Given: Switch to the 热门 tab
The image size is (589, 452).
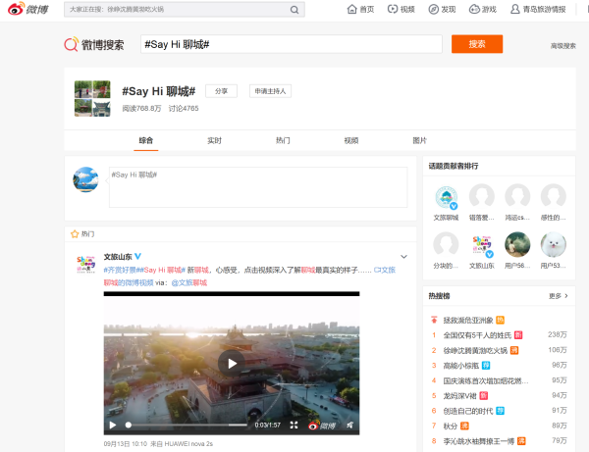Looking at the screenshot, I should coord(283,140).
